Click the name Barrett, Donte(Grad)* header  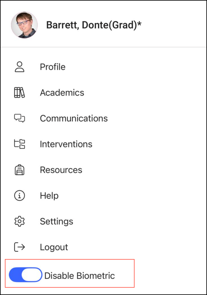94,25
